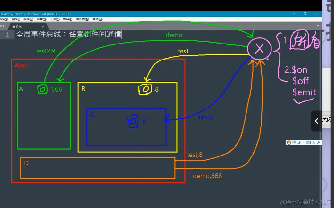
Task: Open the 视图(V) menu
Action: click(x=28, y=19)
